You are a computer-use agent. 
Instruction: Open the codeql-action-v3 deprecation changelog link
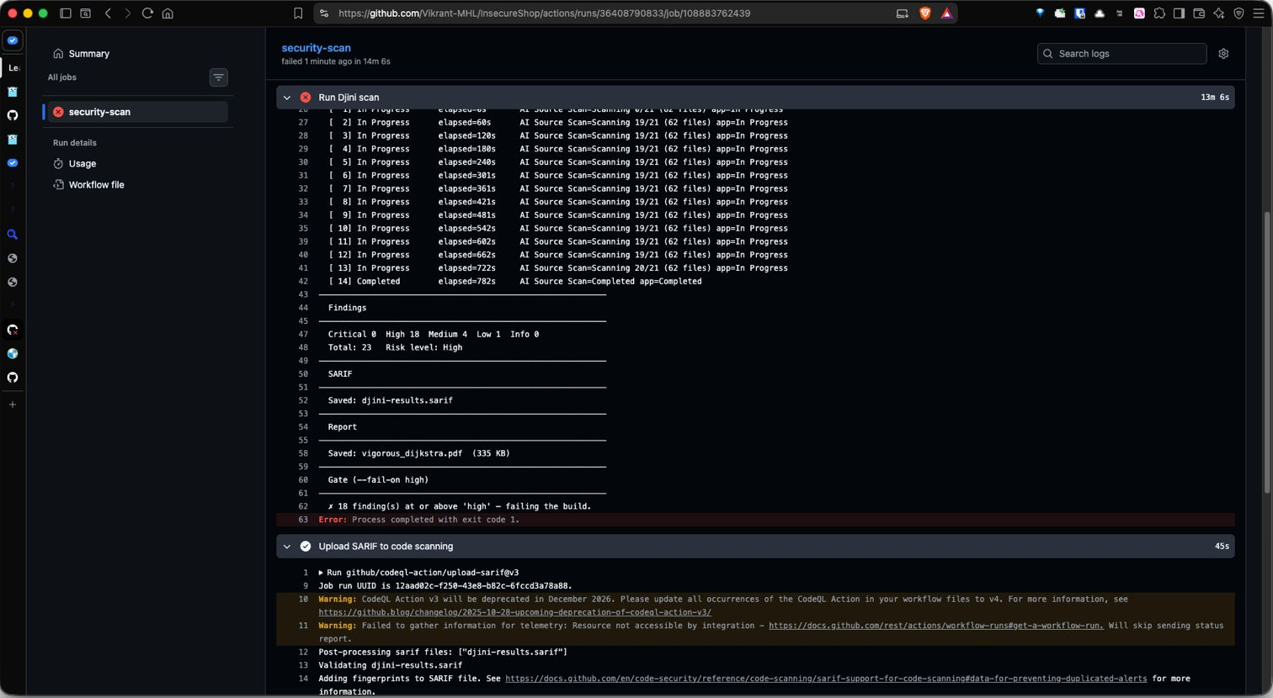tap(514, 612)
